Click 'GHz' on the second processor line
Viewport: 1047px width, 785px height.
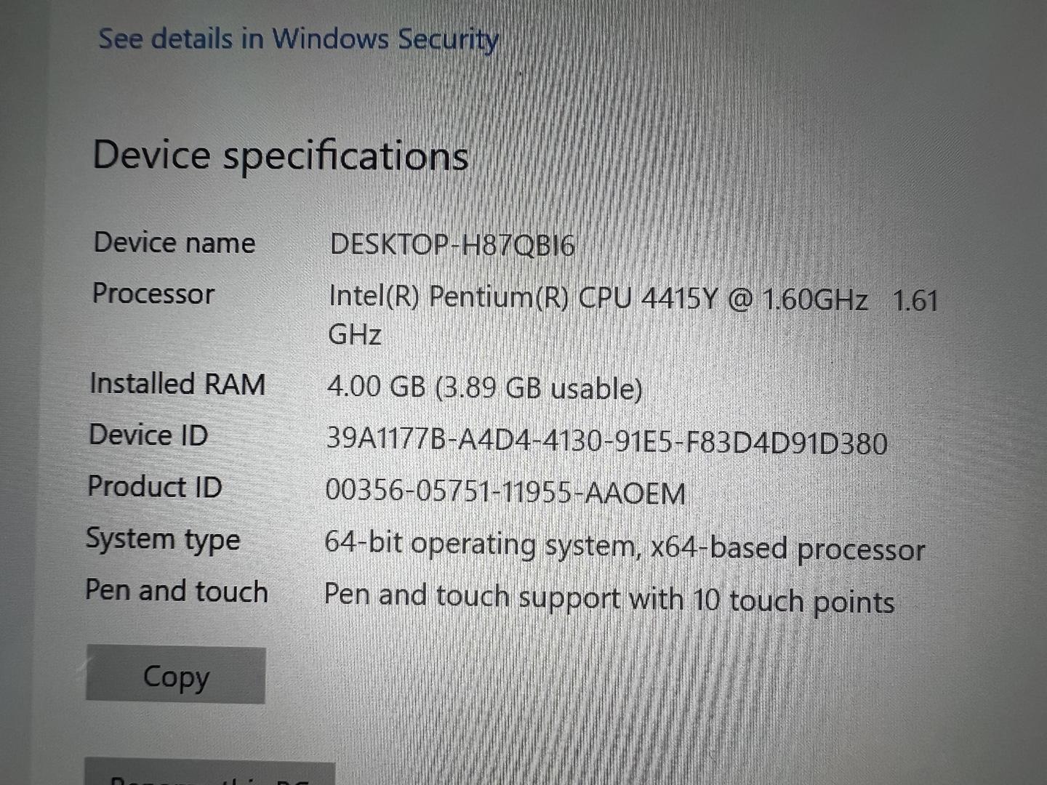tap(355, 335)
